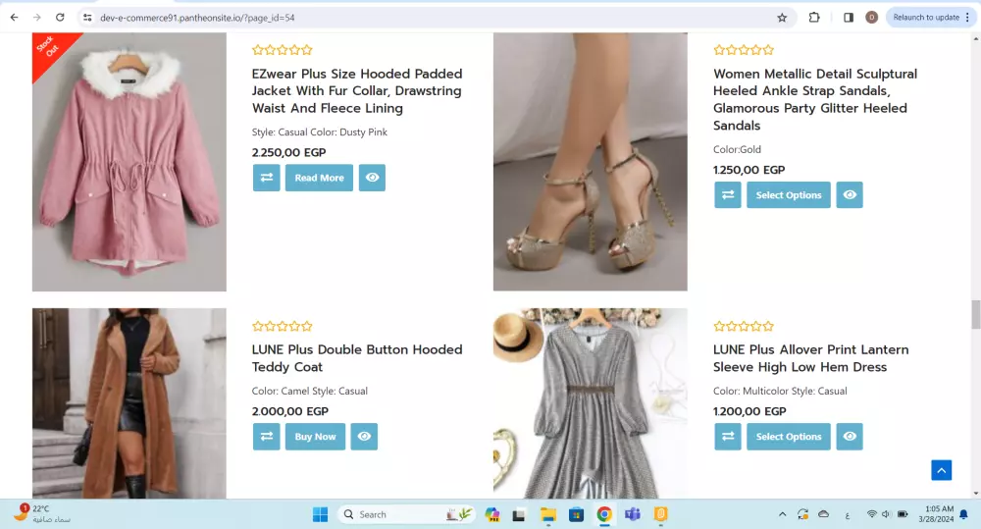This screenshot has height=529, width=981.
Task: Click the 2.250,00 EGP price text
Action: [288, 152]
